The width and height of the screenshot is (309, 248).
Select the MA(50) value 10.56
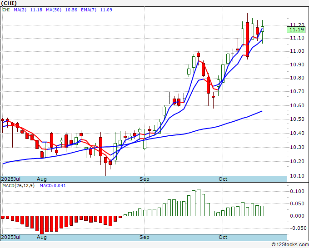pyautogui.click(x=71, y=10)
